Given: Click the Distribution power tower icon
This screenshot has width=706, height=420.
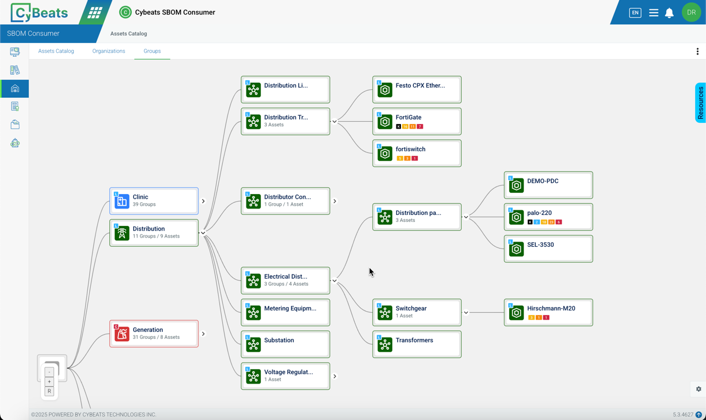Looking at the screenshot, I should pyautogui.click(x=122, y=233).
